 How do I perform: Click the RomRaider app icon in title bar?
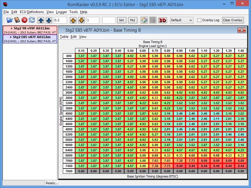(5, 4)
